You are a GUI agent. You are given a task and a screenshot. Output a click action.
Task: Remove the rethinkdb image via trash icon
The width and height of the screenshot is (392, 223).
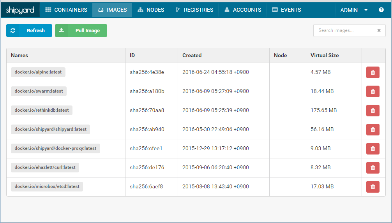tap(373, 111)
